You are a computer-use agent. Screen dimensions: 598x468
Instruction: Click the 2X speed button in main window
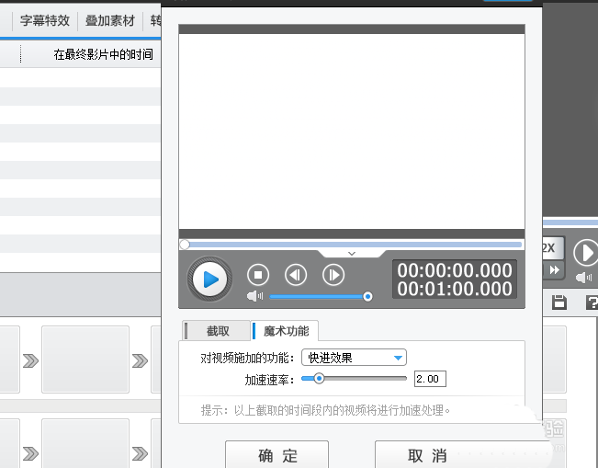(x=552, y=248)
